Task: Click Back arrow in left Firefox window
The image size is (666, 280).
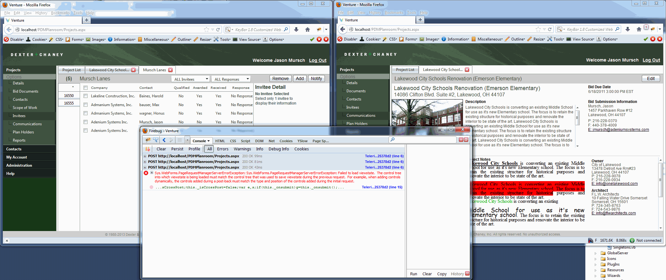Action: click(x=9, y=30)
